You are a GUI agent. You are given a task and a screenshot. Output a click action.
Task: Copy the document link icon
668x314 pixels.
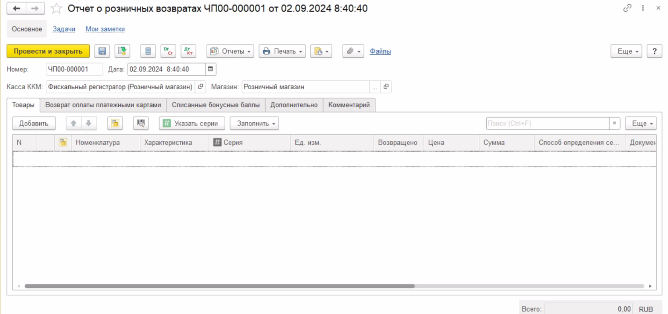click(x=627, y=8)
